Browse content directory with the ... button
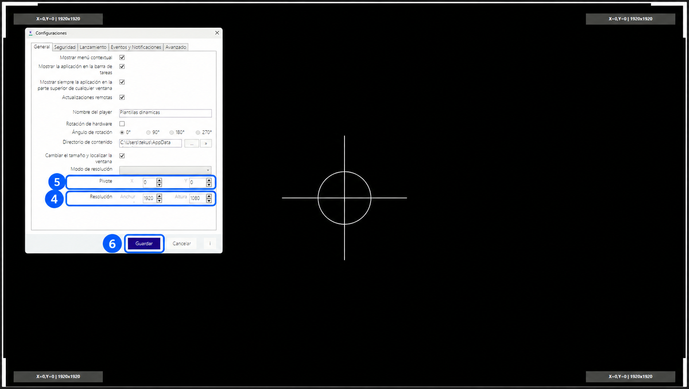Viewport: 689px width, 389px height. pos(192,143)
